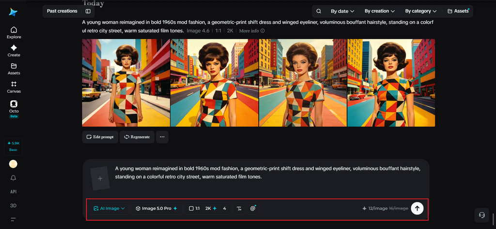This screenshot has width=496, height=229.
Task: Click the Edit prompt button
Action: [100, 137]
